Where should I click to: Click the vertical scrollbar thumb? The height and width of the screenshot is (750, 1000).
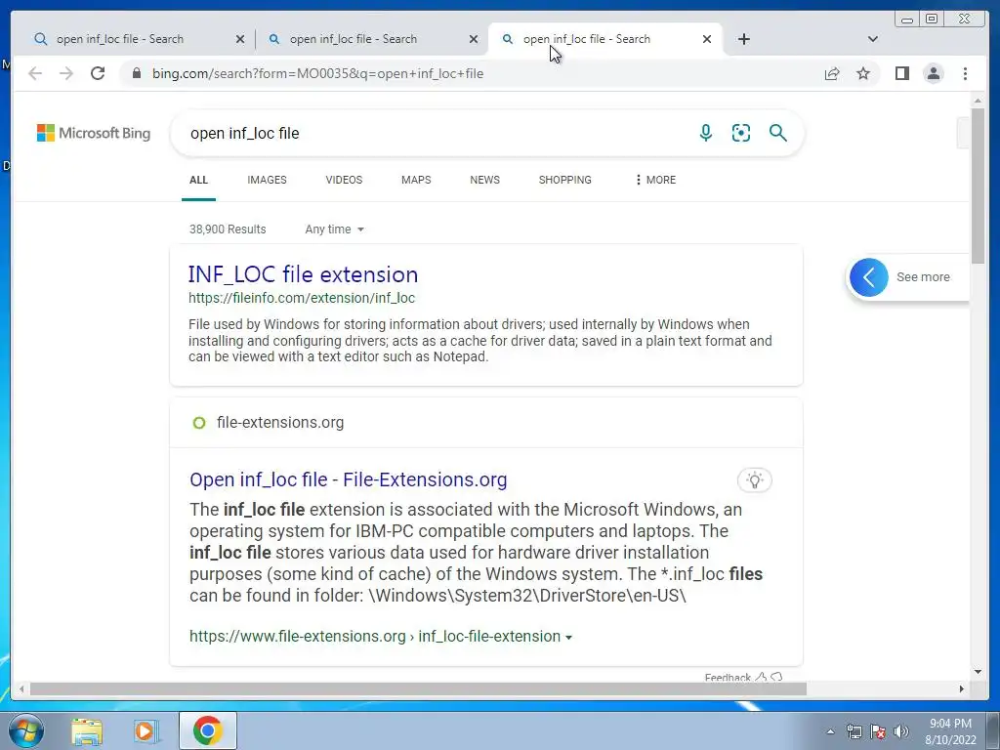pos(978,185)
